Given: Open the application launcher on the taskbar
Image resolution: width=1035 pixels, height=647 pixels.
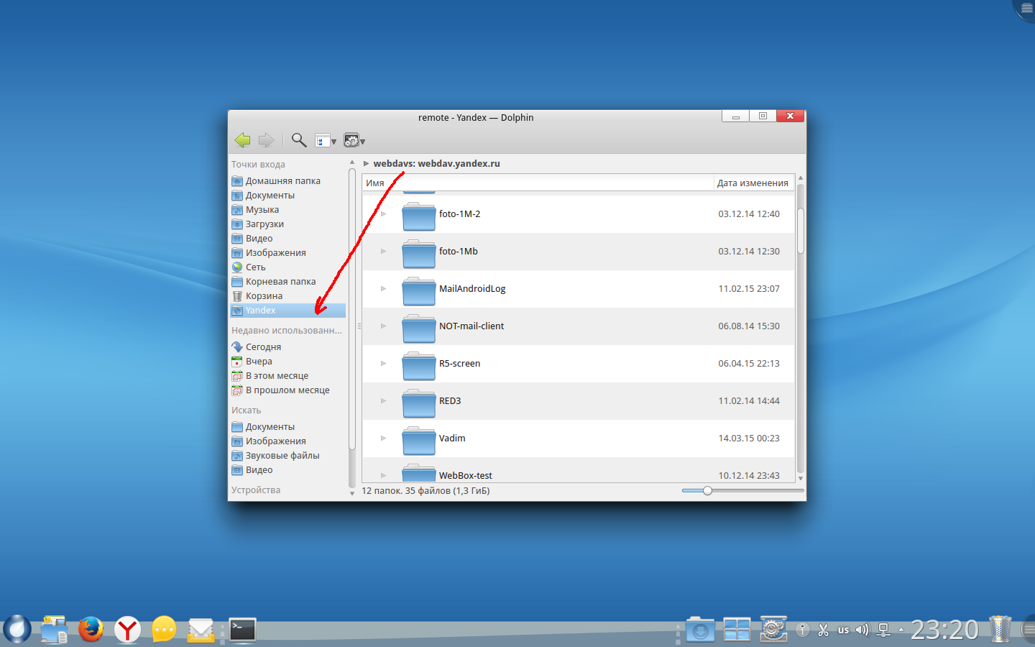Looking at the screenshot, I should pyautogui.click(x=17, y=629).
